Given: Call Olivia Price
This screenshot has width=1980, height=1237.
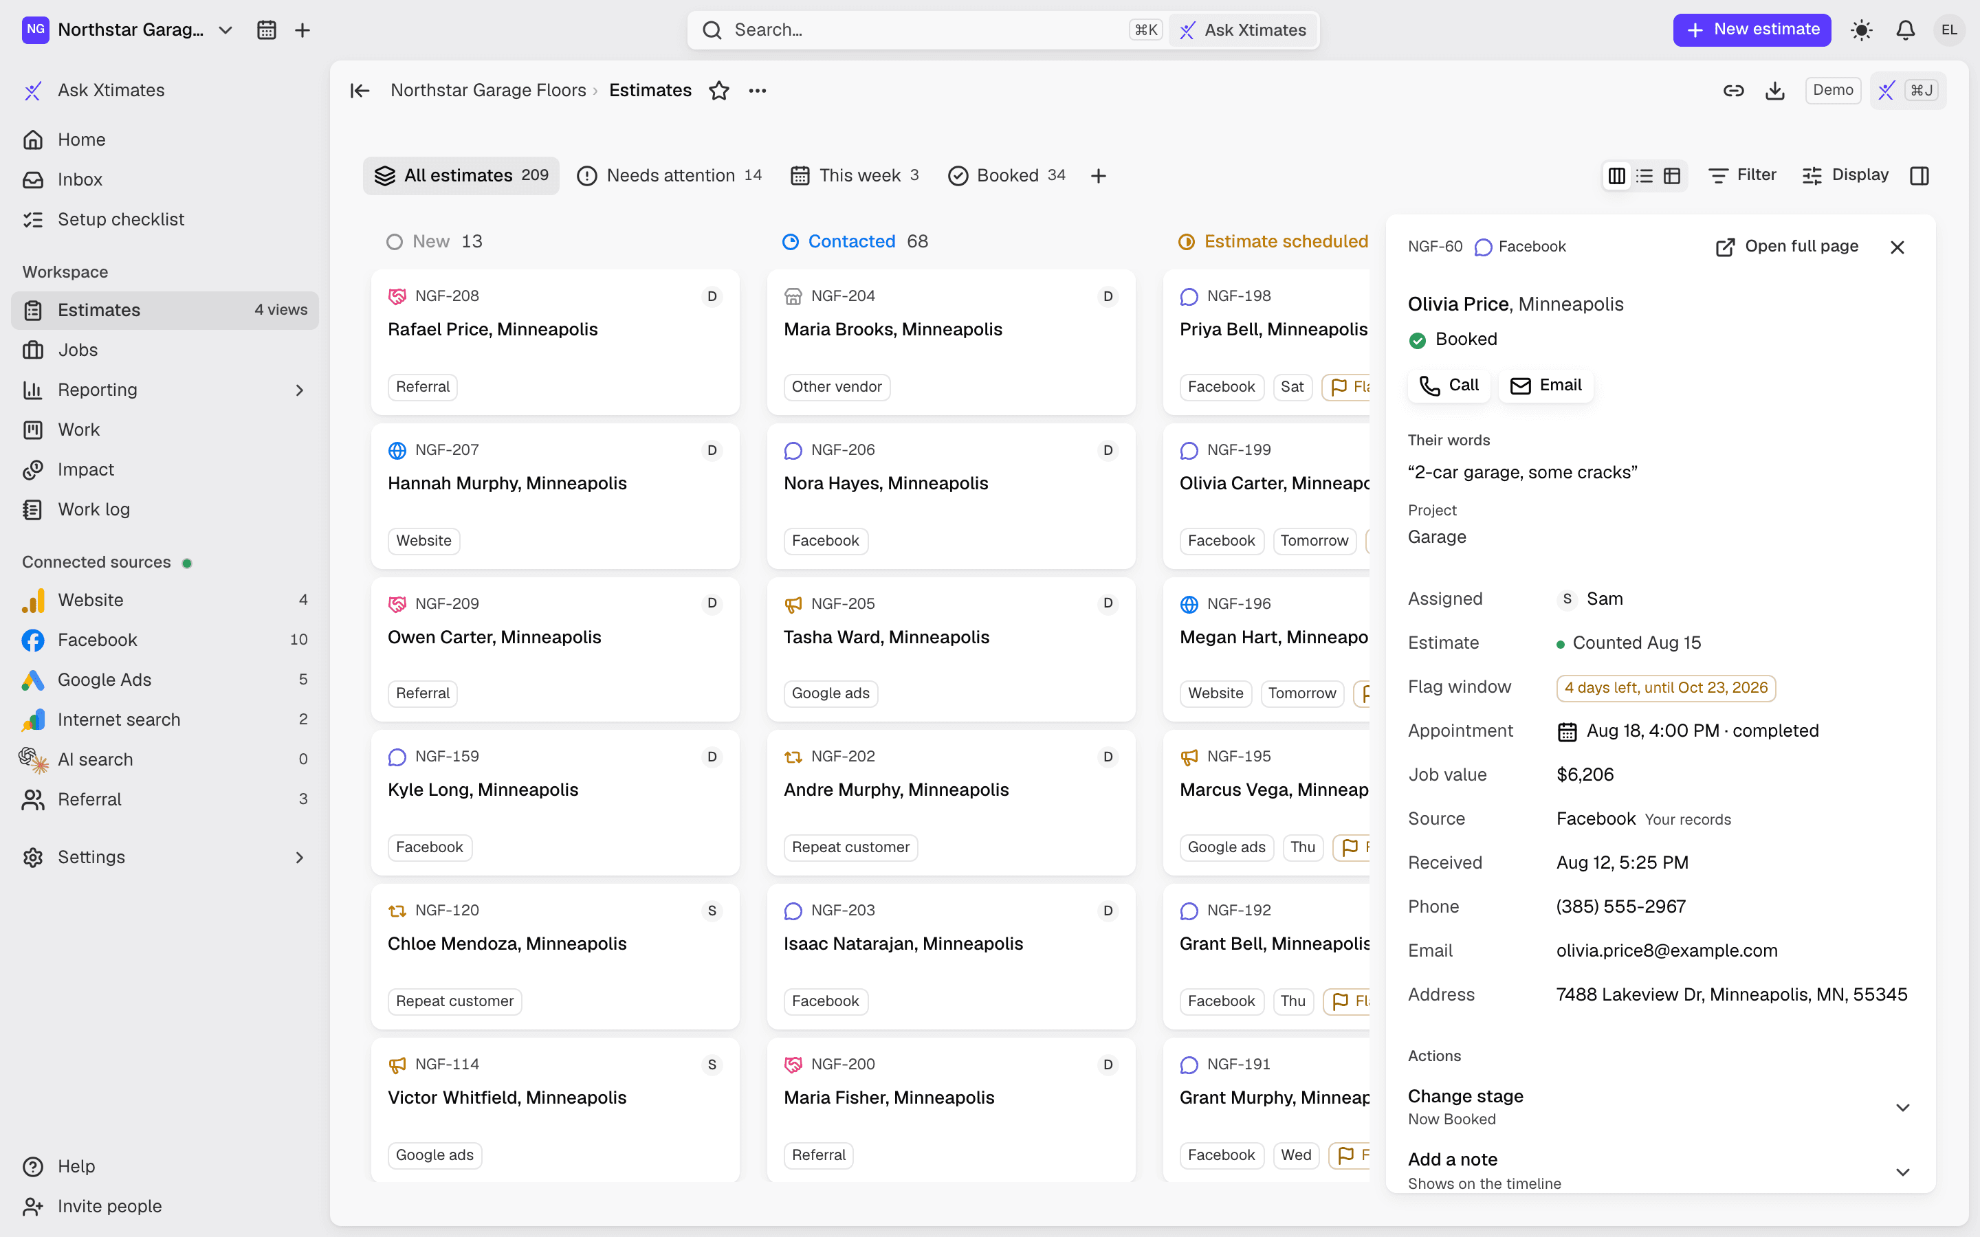Looking at the screenshot, I should point(1448,386).
